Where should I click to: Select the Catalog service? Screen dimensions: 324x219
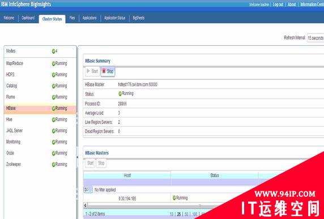tap(40, 85)
